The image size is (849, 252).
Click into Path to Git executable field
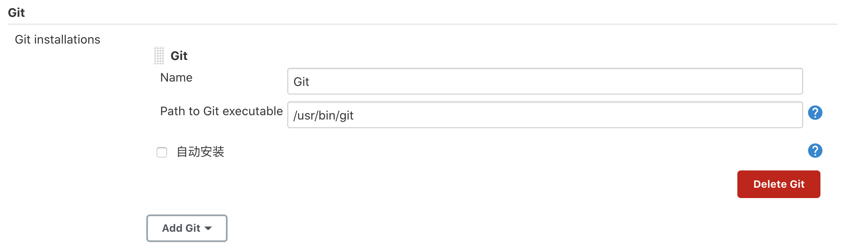[x=545, y=115]
